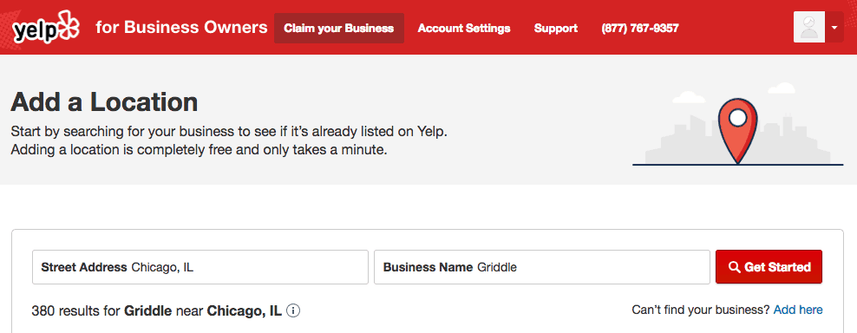857x333 pixels.
Task: Click the magnifier icon on Get Started
Action: (734, 267)
